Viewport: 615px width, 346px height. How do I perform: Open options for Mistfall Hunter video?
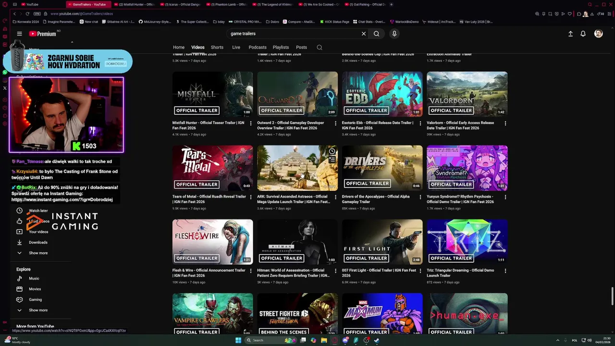point(251,124)
